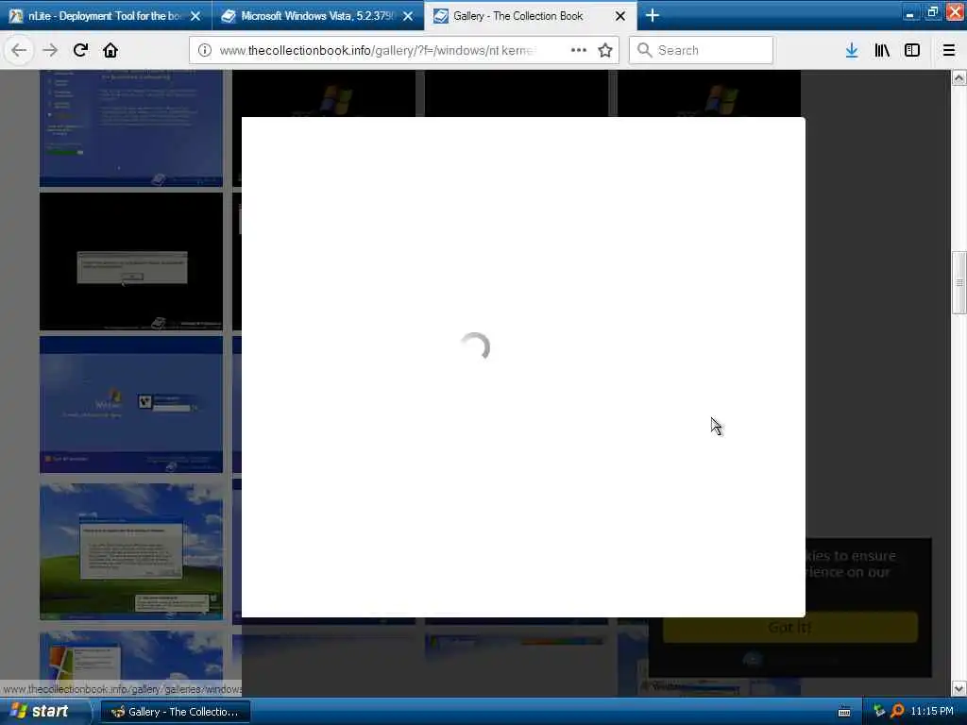
Task: Click the network tray icon
Action: click(879, 712)
